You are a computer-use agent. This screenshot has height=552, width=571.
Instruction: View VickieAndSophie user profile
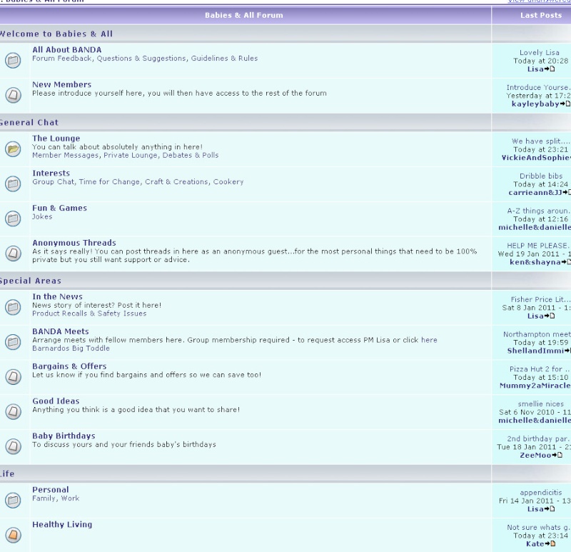536,158
